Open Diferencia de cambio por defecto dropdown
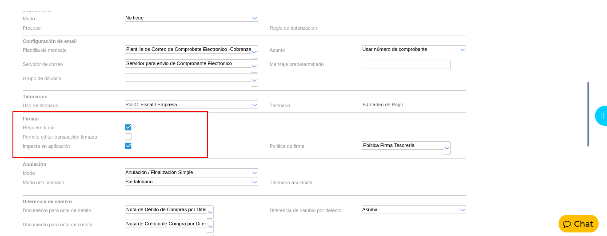The image size is (607, 236). click(462, 210)
